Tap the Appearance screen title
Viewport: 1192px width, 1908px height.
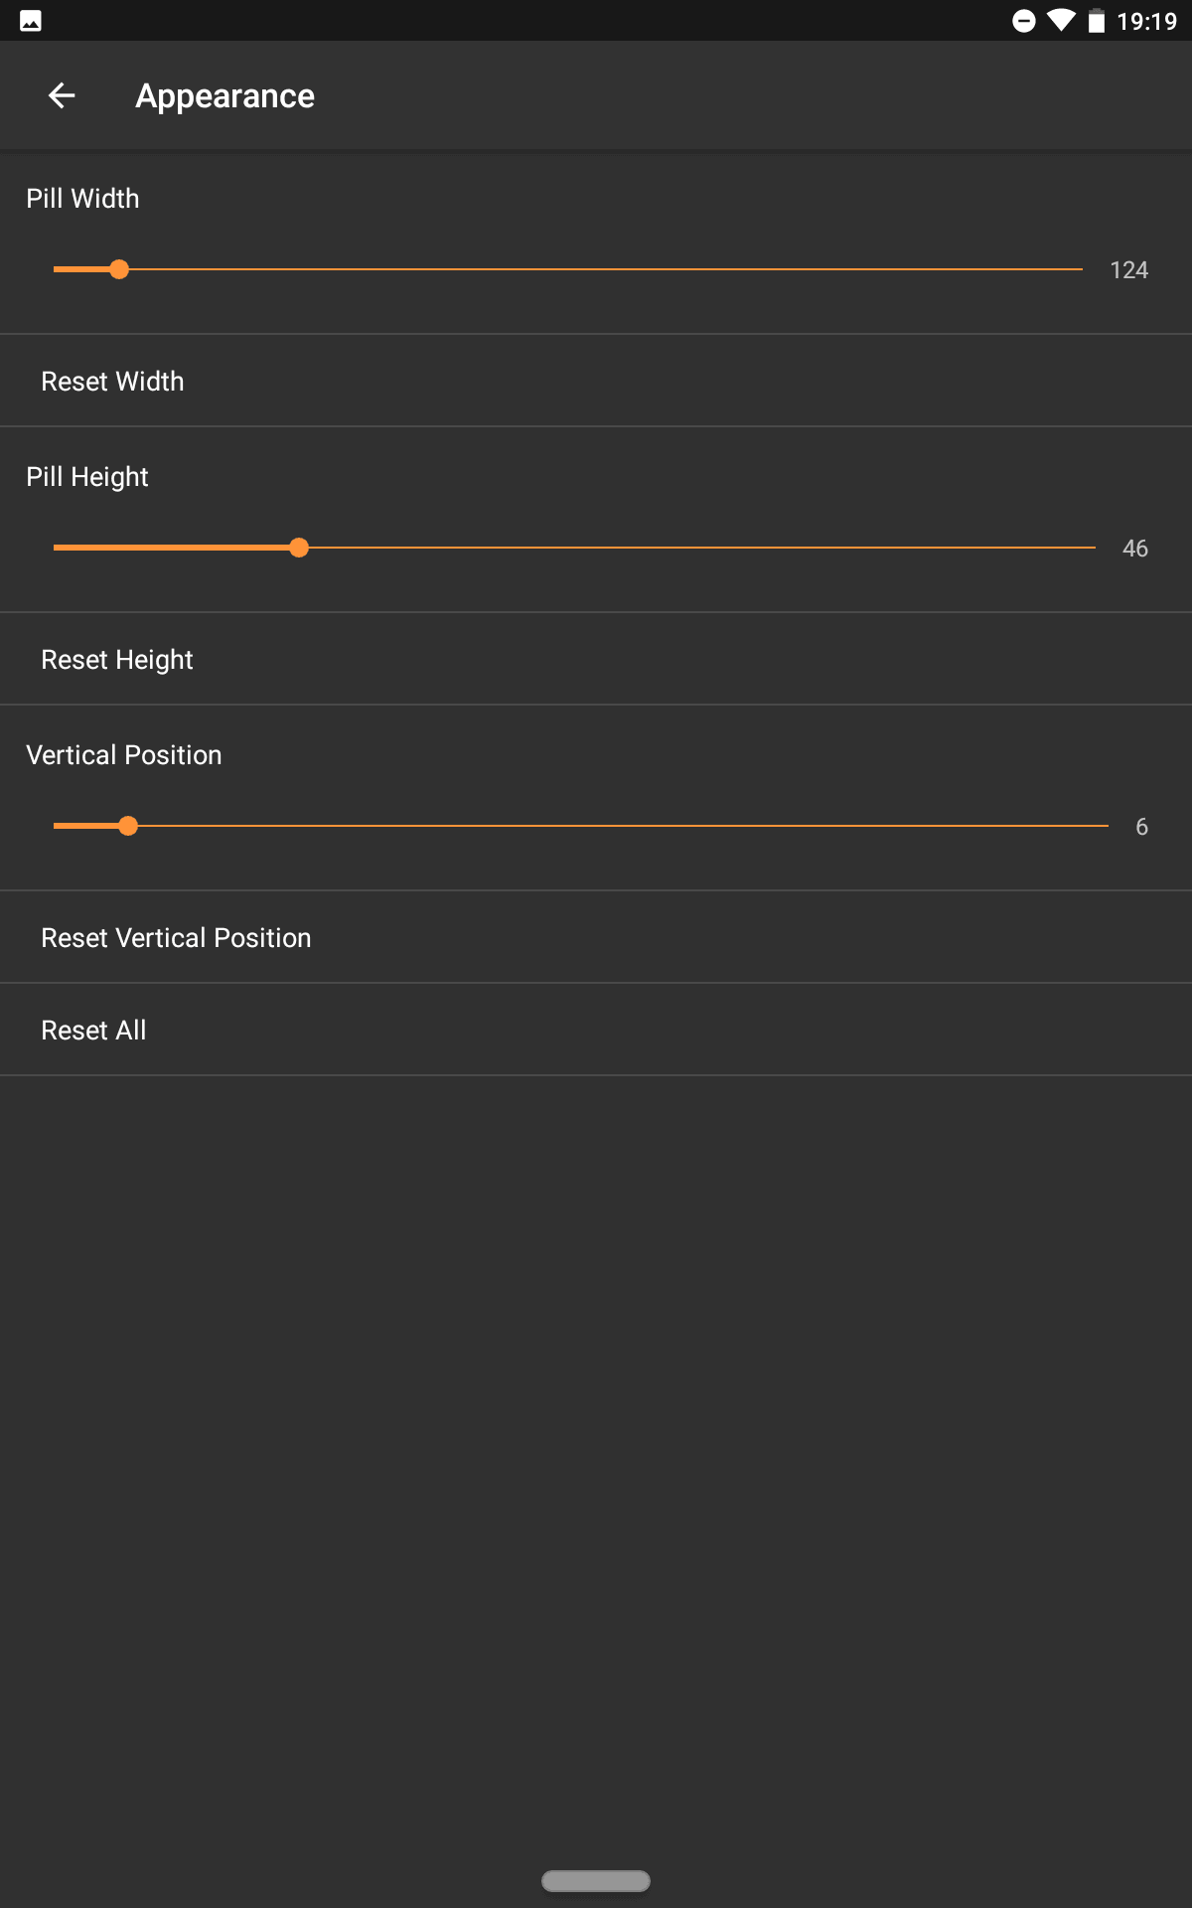point(225,95)
